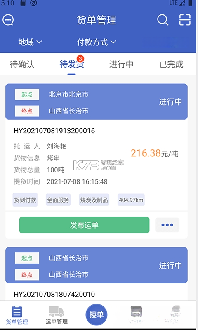Expand the 地域 region filter dropdown
Viewport: 198px width, 330px height.
point(30,42)
